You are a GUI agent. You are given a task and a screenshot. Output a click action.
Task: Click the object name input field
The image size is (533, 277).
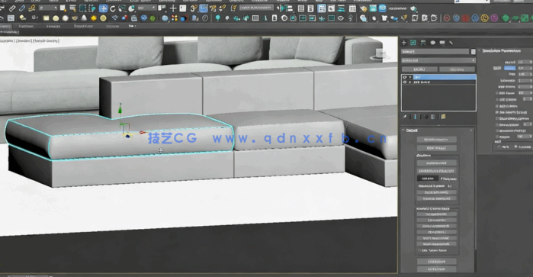pos(435,52)
